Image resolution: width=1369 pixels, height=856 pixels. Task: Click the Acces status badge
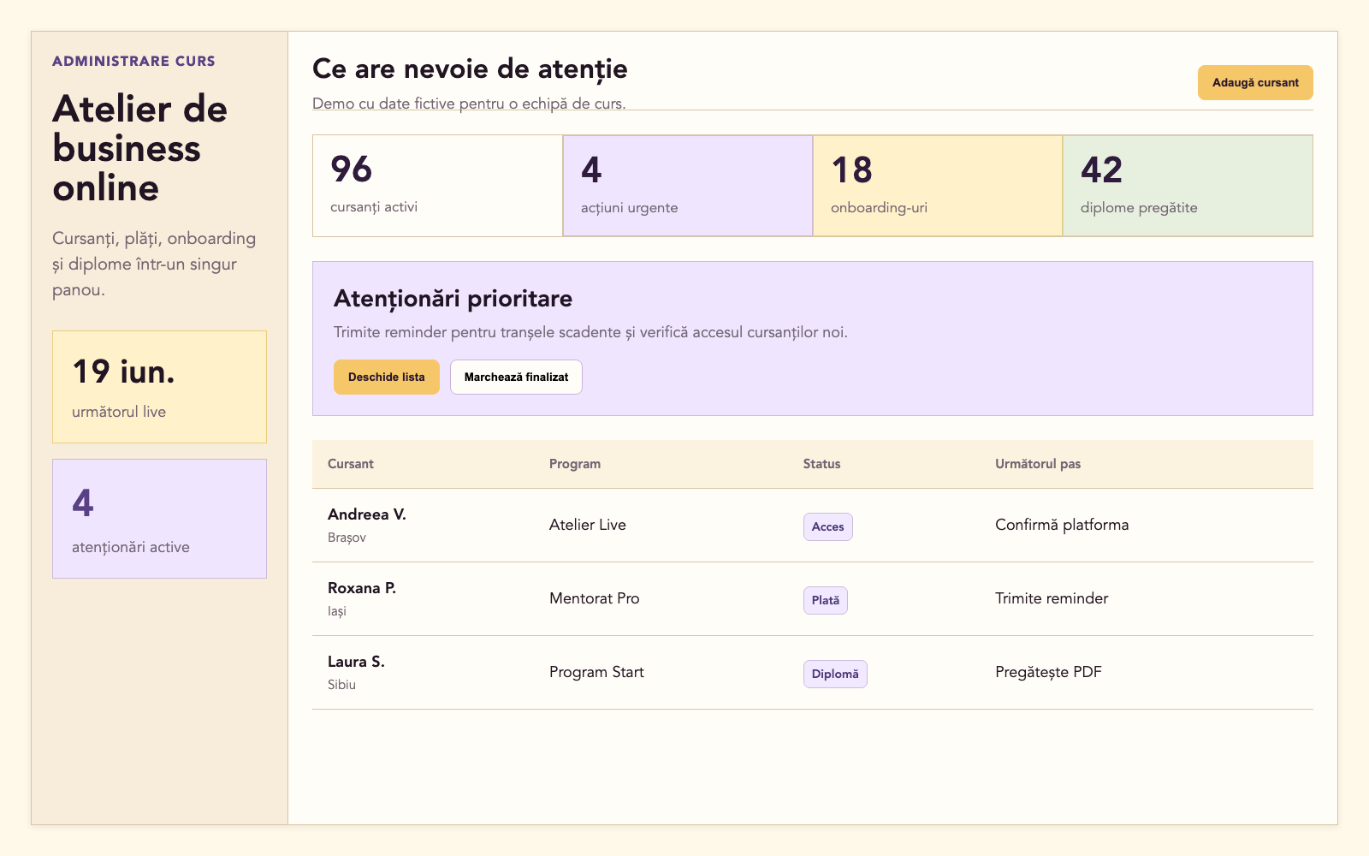(827, 526)
